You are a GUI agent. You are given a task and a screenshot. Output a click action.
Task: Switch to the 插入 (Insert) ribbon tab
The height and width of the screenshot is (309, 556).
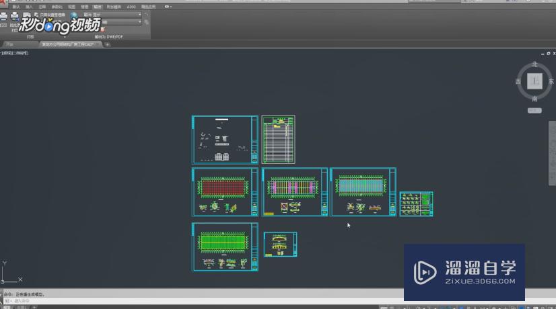(x=29, y=7)
